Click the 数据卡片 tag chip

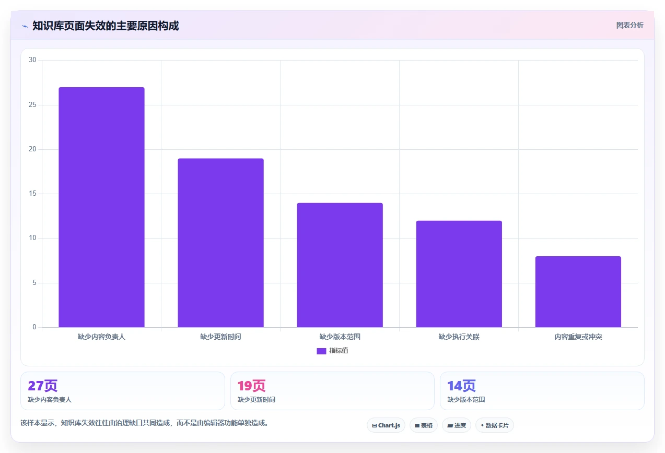point(494,425)
